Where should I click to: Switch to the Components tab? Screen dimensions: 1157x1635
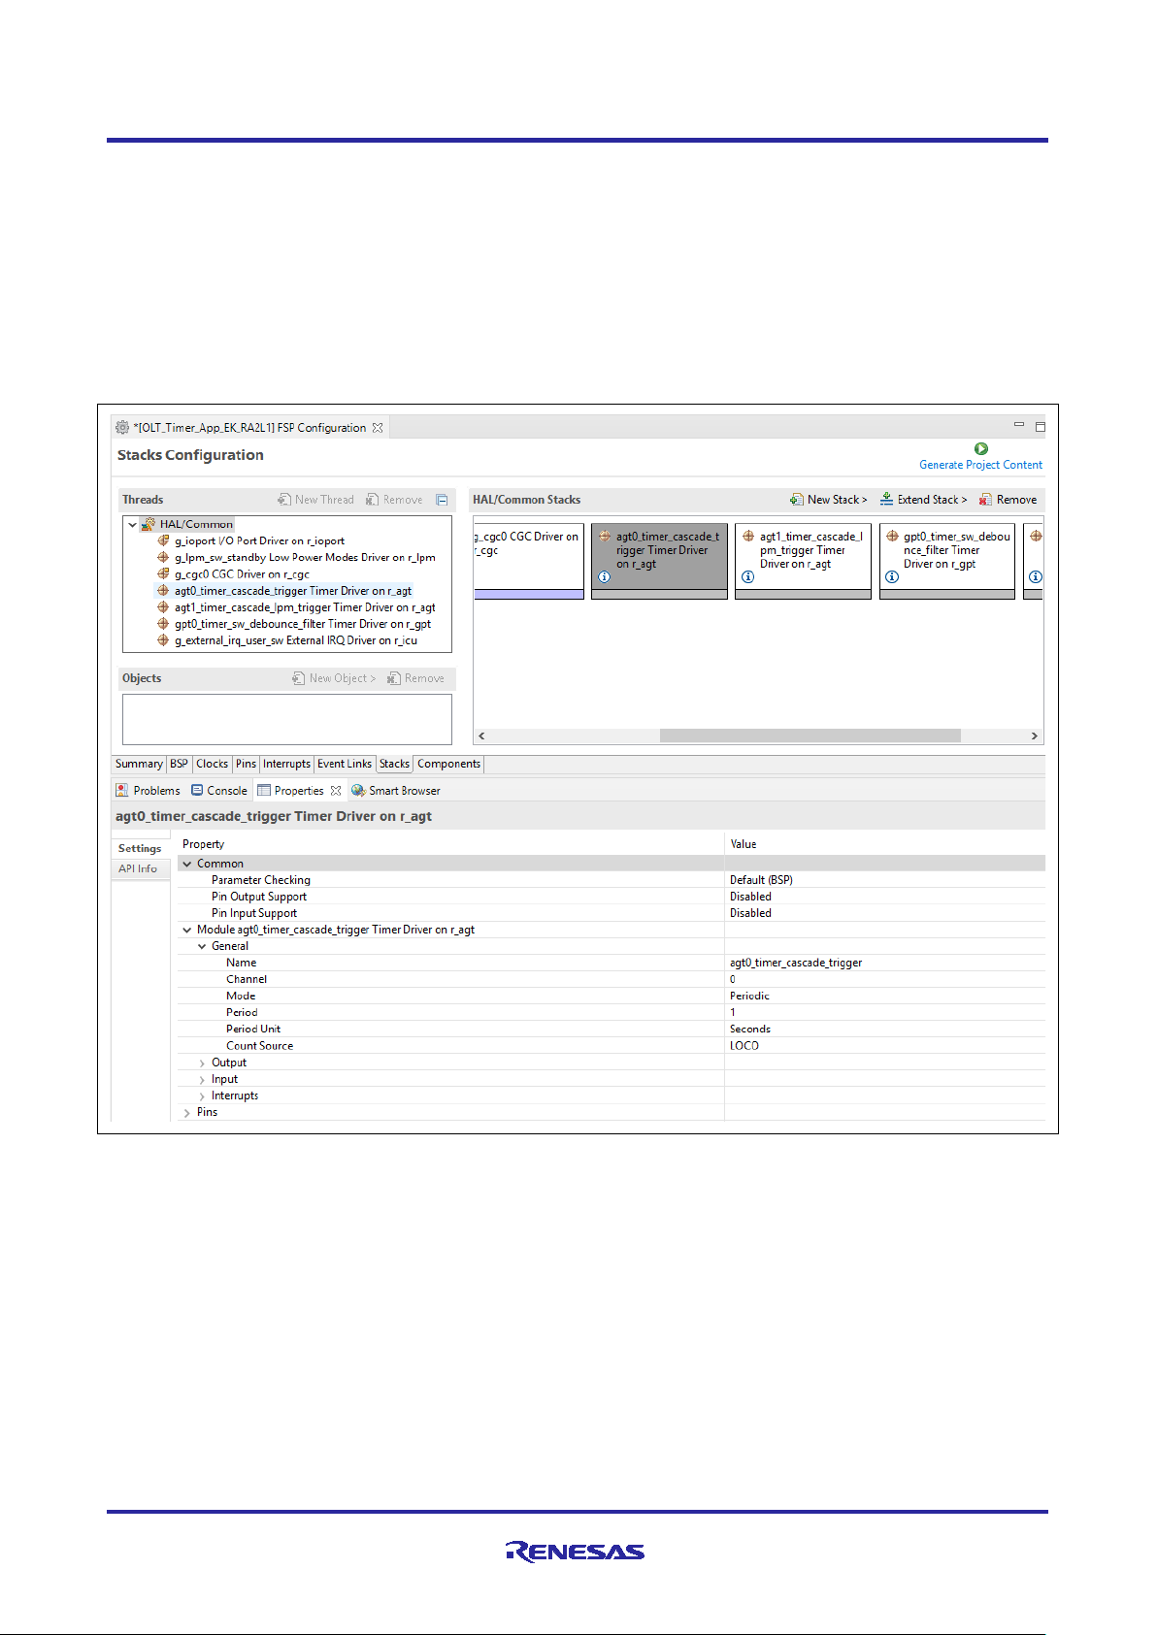(x=448, y=765)
